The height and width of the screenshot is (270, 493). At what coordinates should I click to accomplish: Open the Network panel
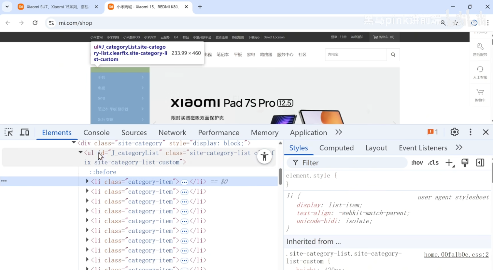(x=172, y=132)
